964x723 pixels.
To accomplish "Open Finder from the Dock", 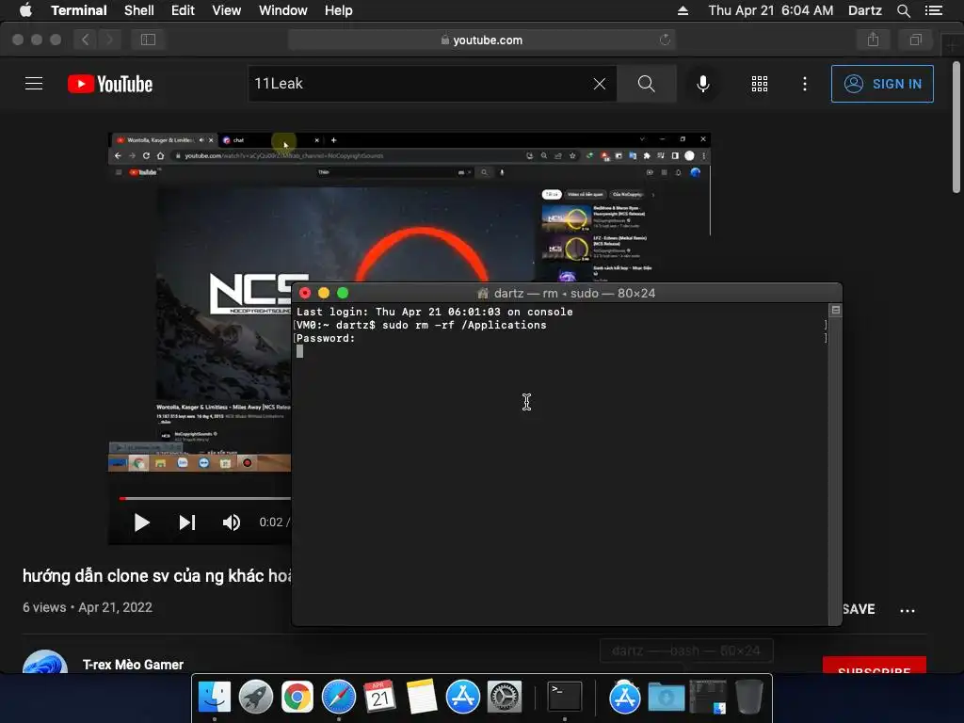I will [x=214, y=698].
